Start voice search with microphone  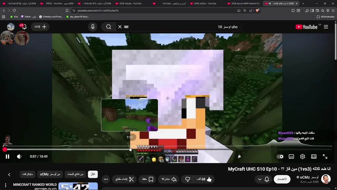tap(93, 27)
